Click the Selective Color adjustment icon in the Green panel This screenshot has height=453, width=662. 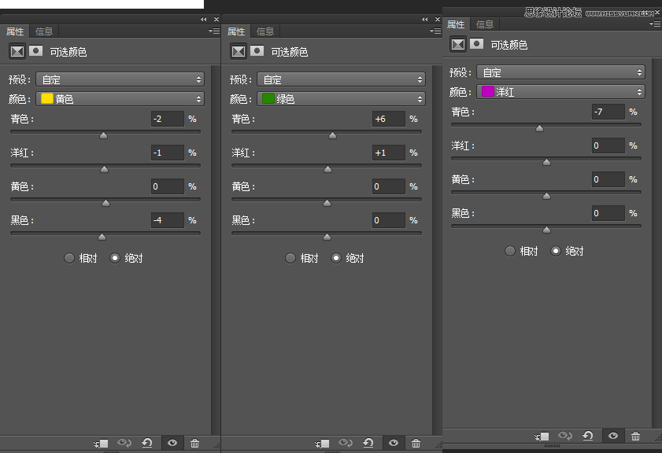(x=239, y=51)
